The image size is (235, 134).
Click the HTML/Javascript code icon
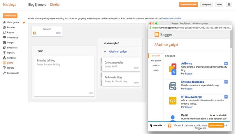(173, 100)
